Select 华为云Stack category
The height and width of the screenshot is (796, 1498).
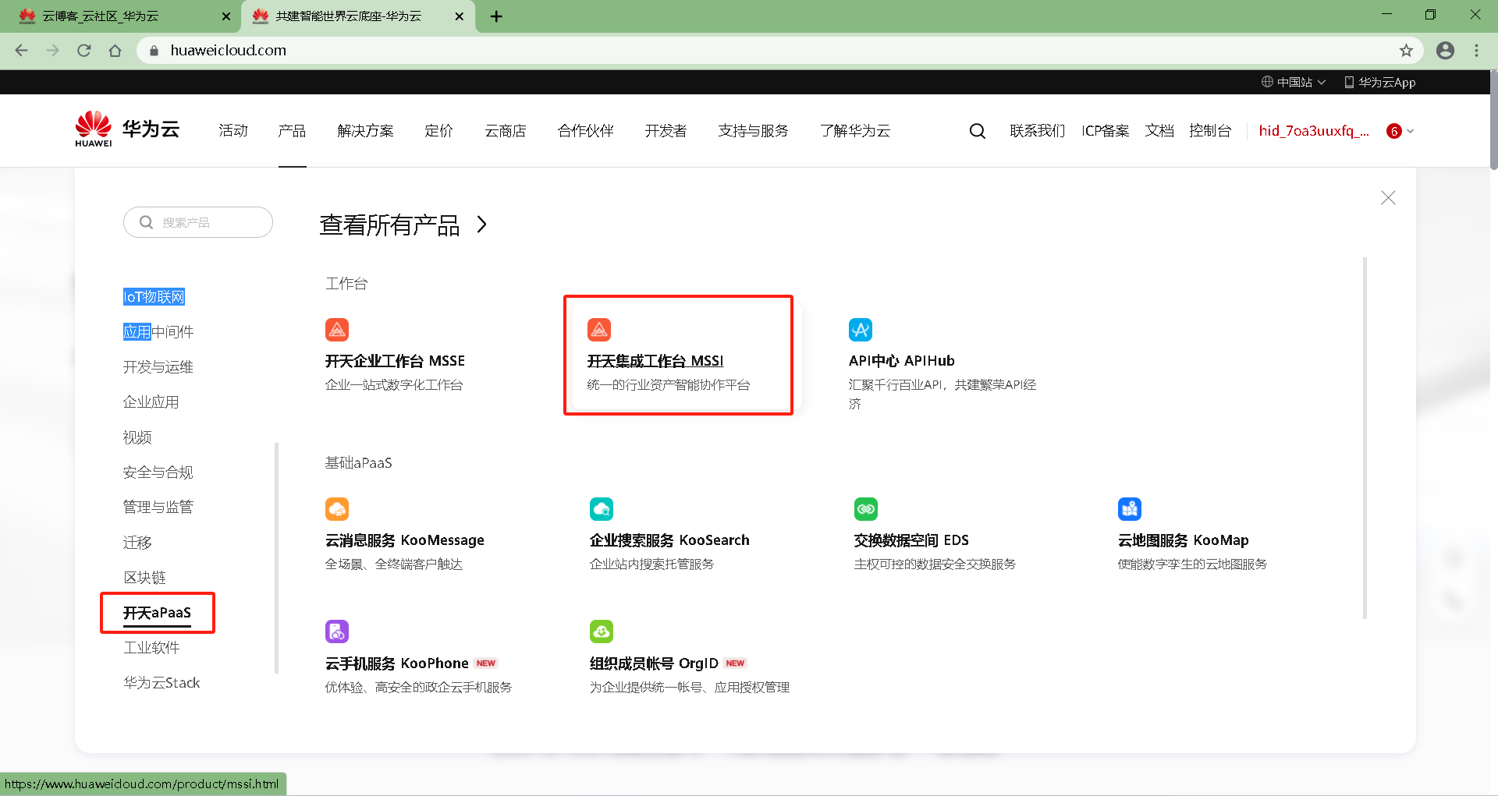pos(162,683)
